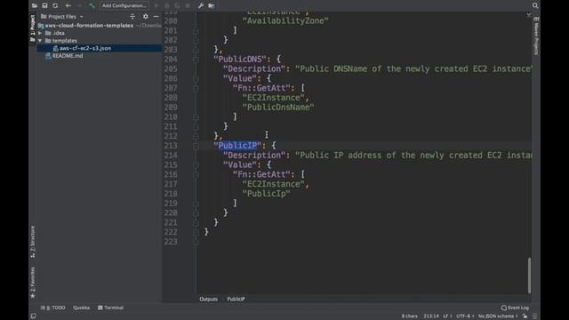Toggle the Favorites tool window tab
Viewport: 569px width, 320px height.
tap(33, 283)
